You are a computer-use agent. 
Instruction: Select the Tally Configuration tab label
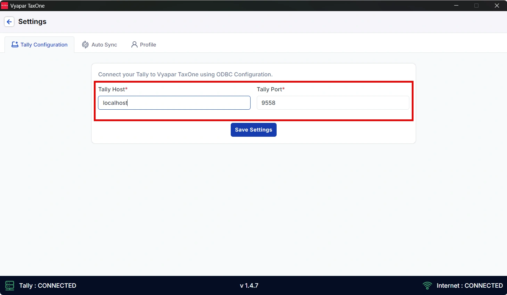[44, 45]
